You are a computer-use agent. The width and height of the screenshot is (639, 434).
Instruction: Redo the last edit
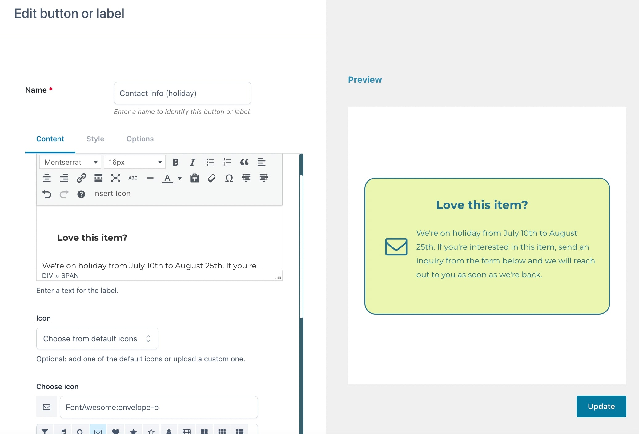click(x=64, y=194)
